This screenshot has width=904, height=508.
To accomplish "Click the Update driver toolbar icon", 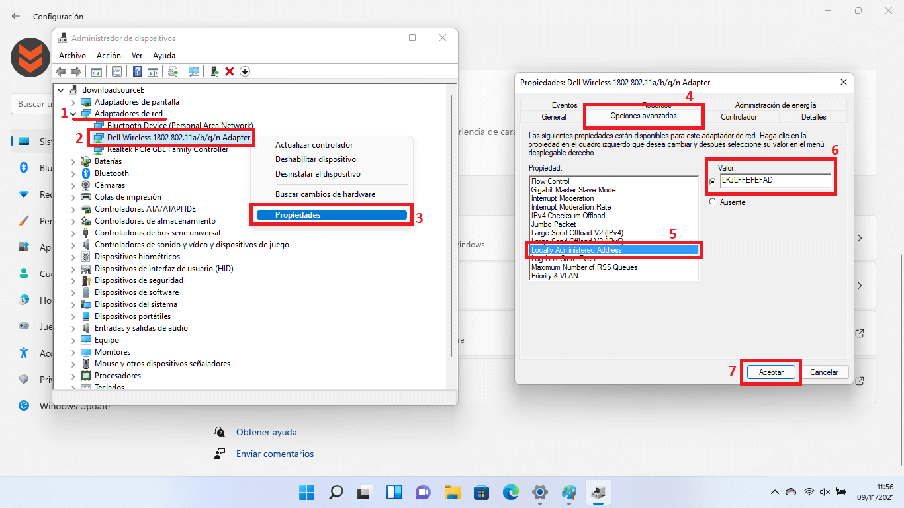I will pyautogui.click(x=173, y=71).
